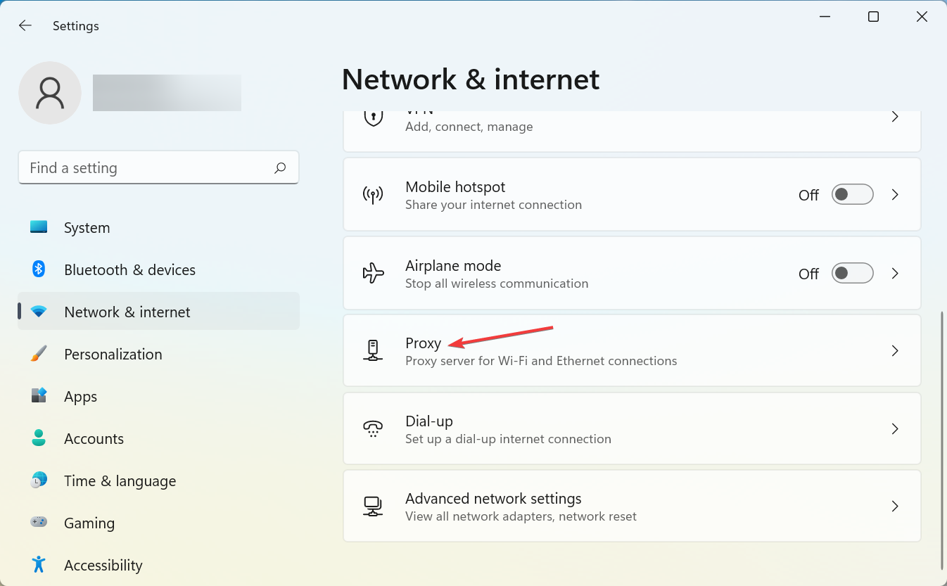Click the back arrow icon
This screenshot has width=947, height=586.
25,26
